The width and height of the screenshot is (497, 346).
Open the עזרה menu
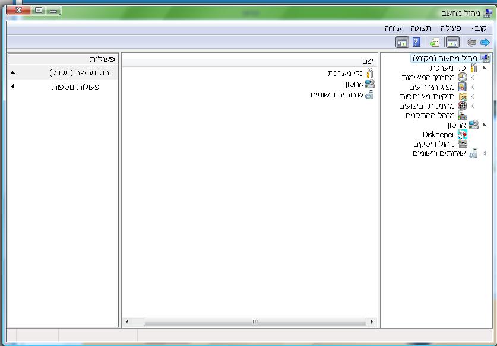[393, 28]
